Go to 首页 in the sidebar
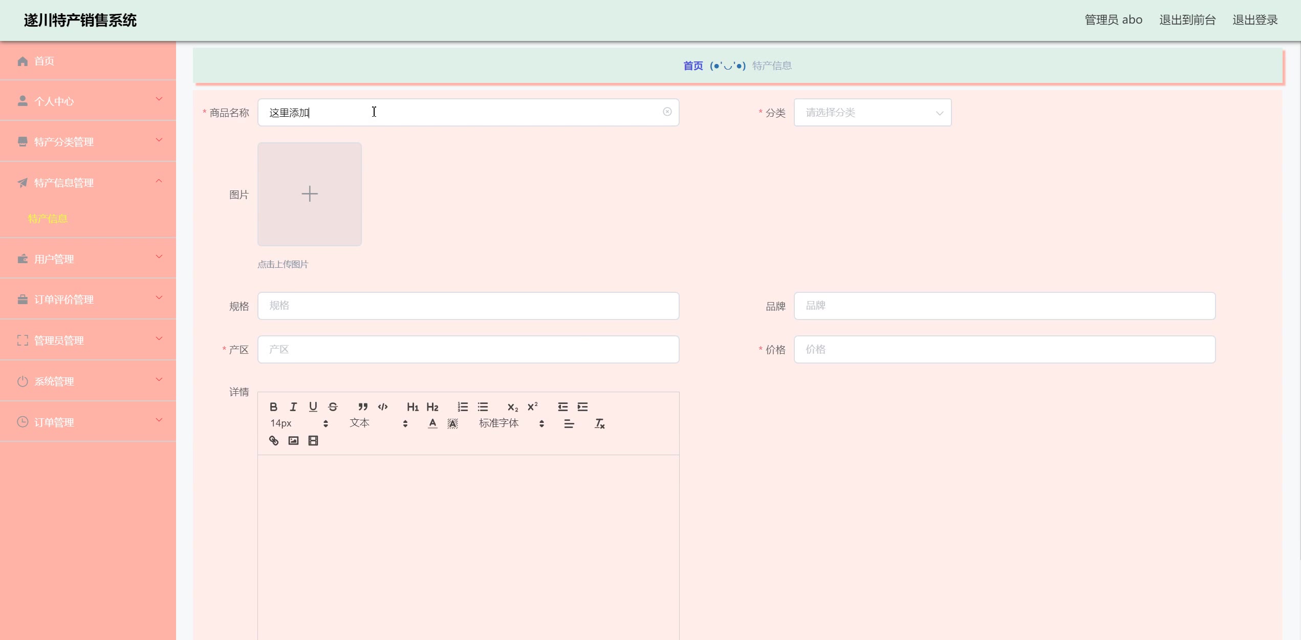The width and height of the screenshot is (1301, 640). 44,61
